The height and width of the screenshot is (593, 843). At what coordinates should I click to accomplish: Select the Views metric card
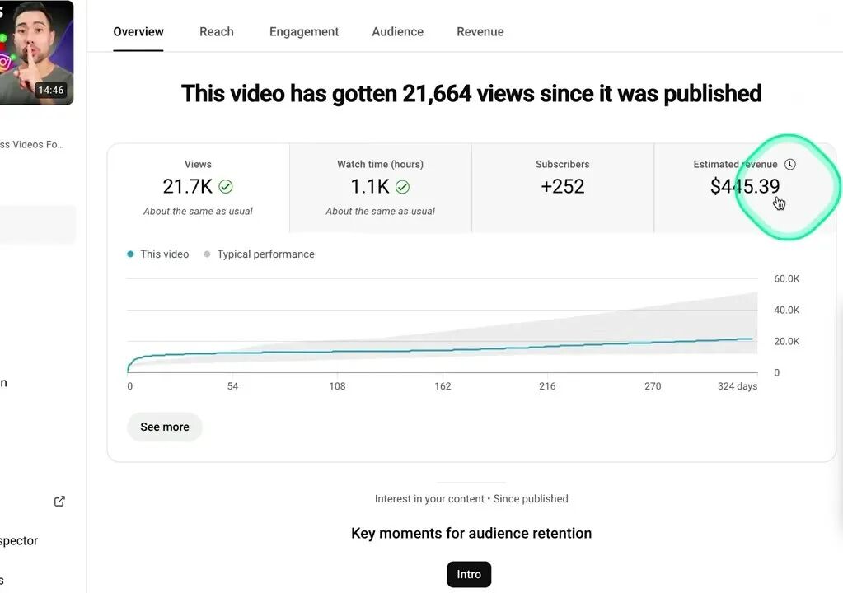198,187
